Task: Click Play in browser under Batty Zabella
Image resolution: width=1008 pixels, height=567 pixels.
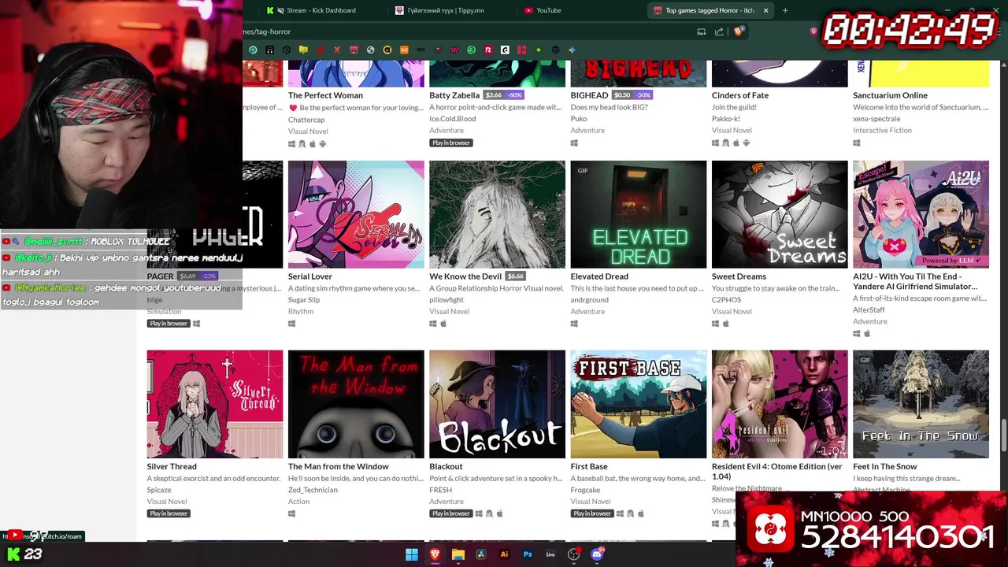Action: coord(451,143)
